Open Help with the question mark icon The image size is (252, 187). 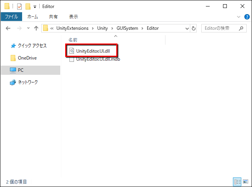click(x=247, y=17)
